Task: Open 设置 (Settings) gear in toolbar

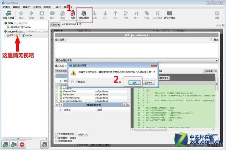Action: click(217, 14)
